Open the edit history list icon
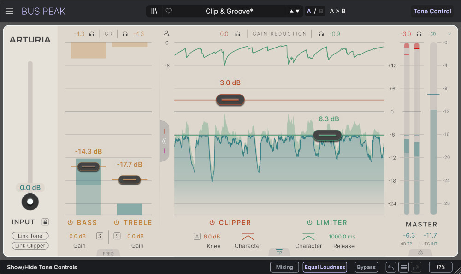The image size is (461, 274). [x=403, y=267]
